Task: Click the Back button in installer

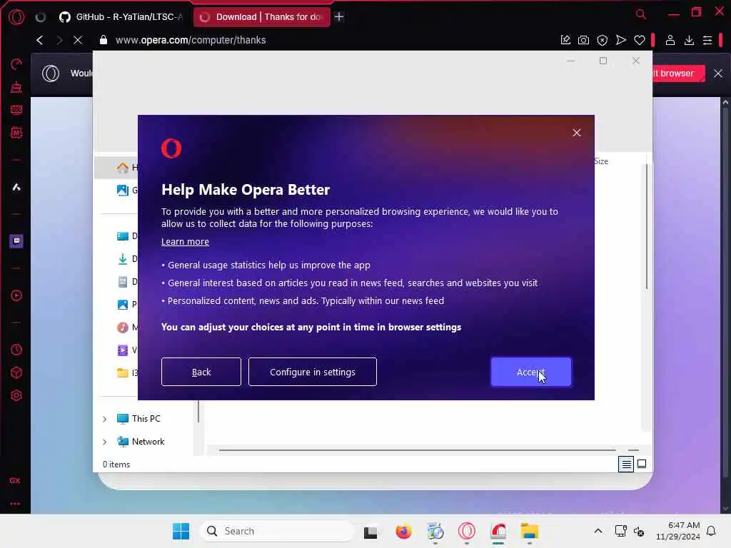Action: 201,372
